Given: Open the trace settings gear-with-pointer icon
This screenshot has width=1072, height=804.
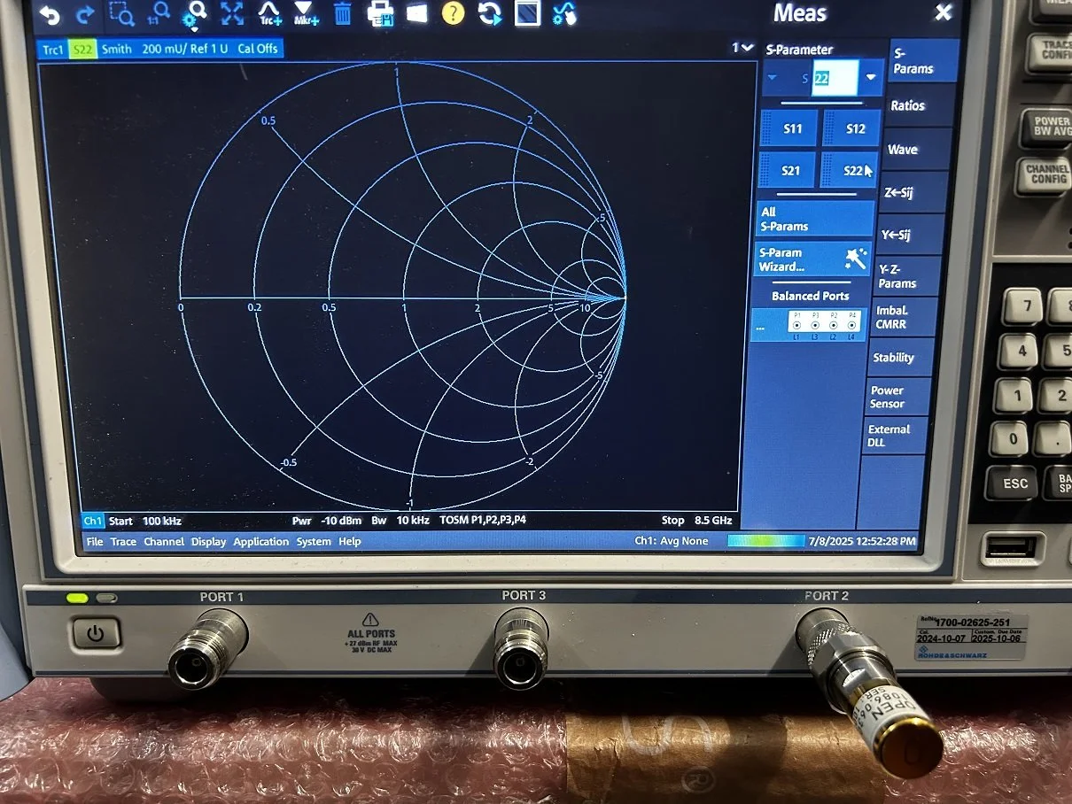Looking at the screenshot, I should tap(564, 14).
